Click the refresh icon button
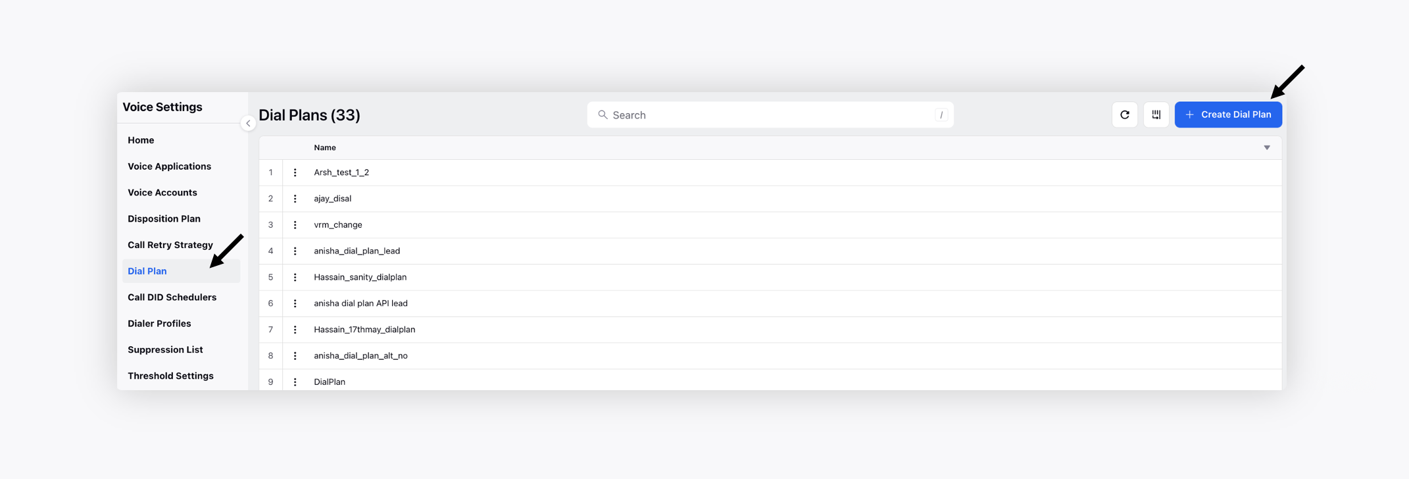 (x=1124, y=114)
